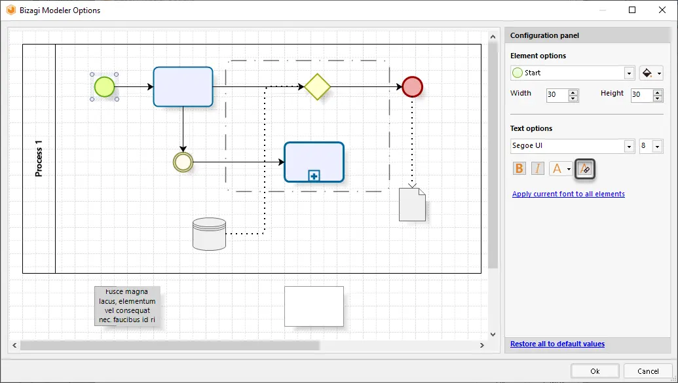Select the data object document shape
The height and width of the screenshot is (383, 678).
click(x=412, y=204)
